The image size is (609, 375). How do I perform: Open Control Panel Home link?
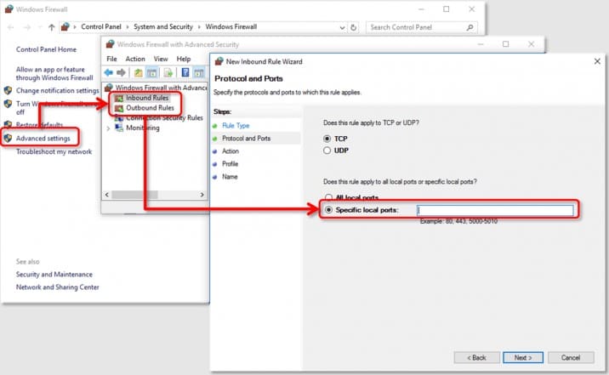click(46, 49)
